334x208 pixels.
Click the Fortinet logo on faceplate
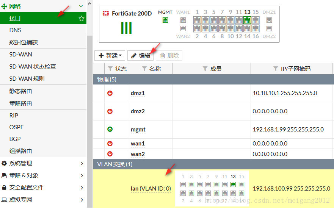click(106, 13)
